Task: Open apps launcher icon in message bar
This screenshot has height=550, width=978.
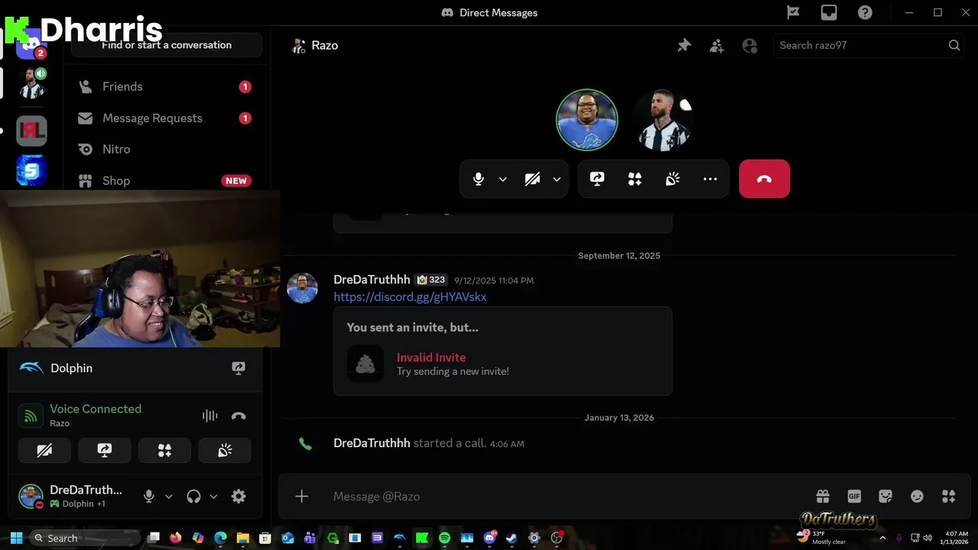Action: 948,497
